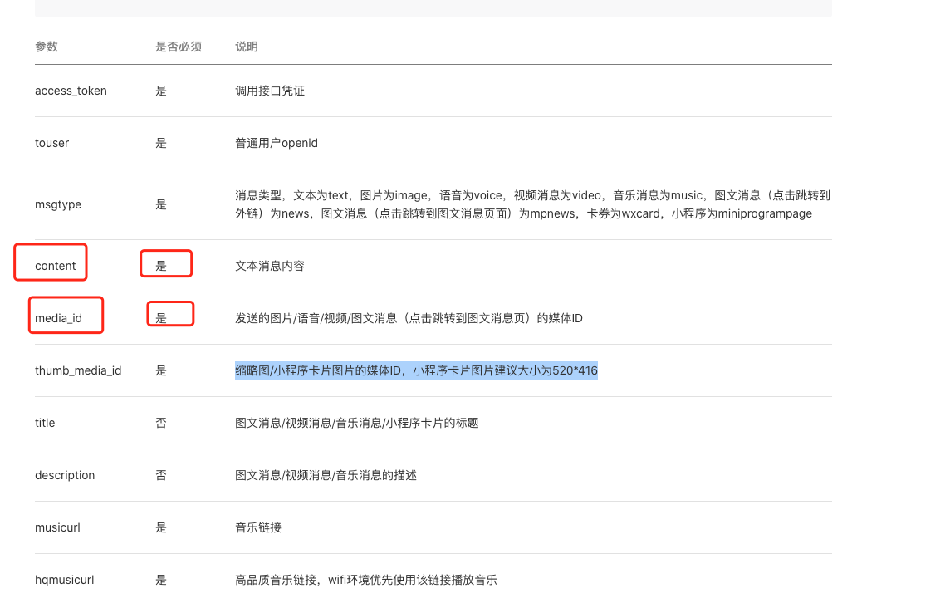Select the title parameter name
Image resolution: width=950 pixels, height=613 pixels.
click(x=45, y=423)
